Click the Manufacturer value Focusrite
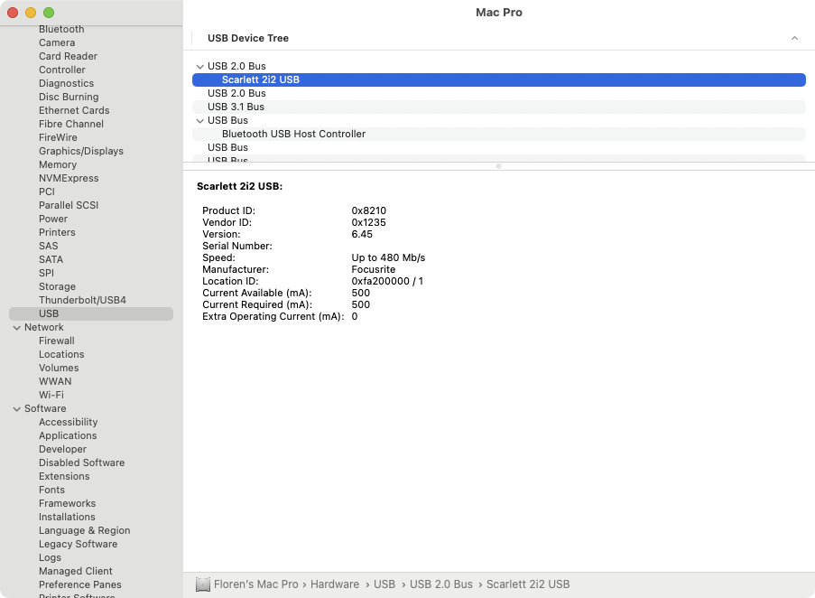815x598 pixels. tap(373, 269)
